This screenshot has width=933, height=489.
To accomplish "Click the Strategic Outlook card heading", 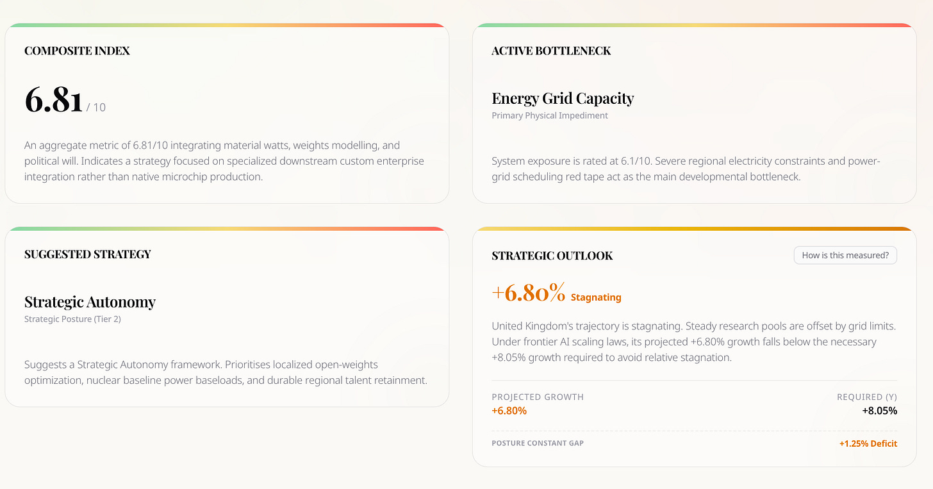I will 552,256.
